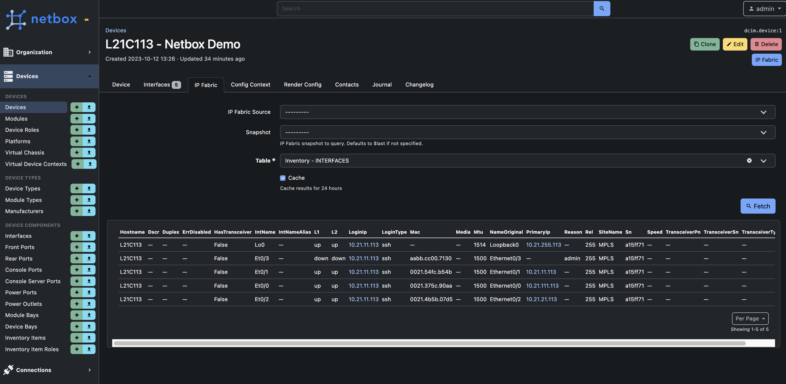Import module types with upload icon
Screen dimensions: 786x384
pyautogui.click(x=89, y=200)
